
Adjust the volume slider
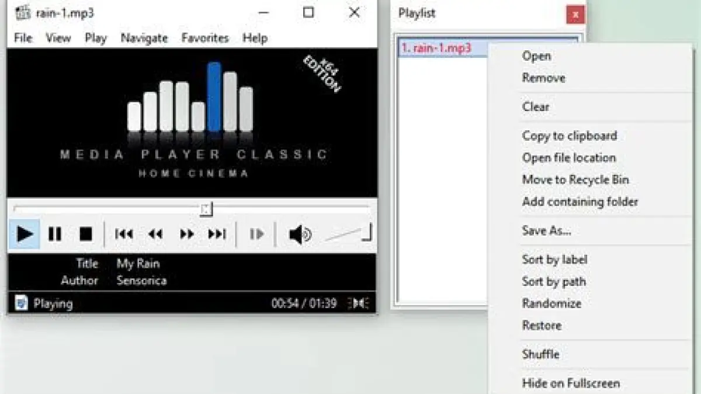coord(349,234)
